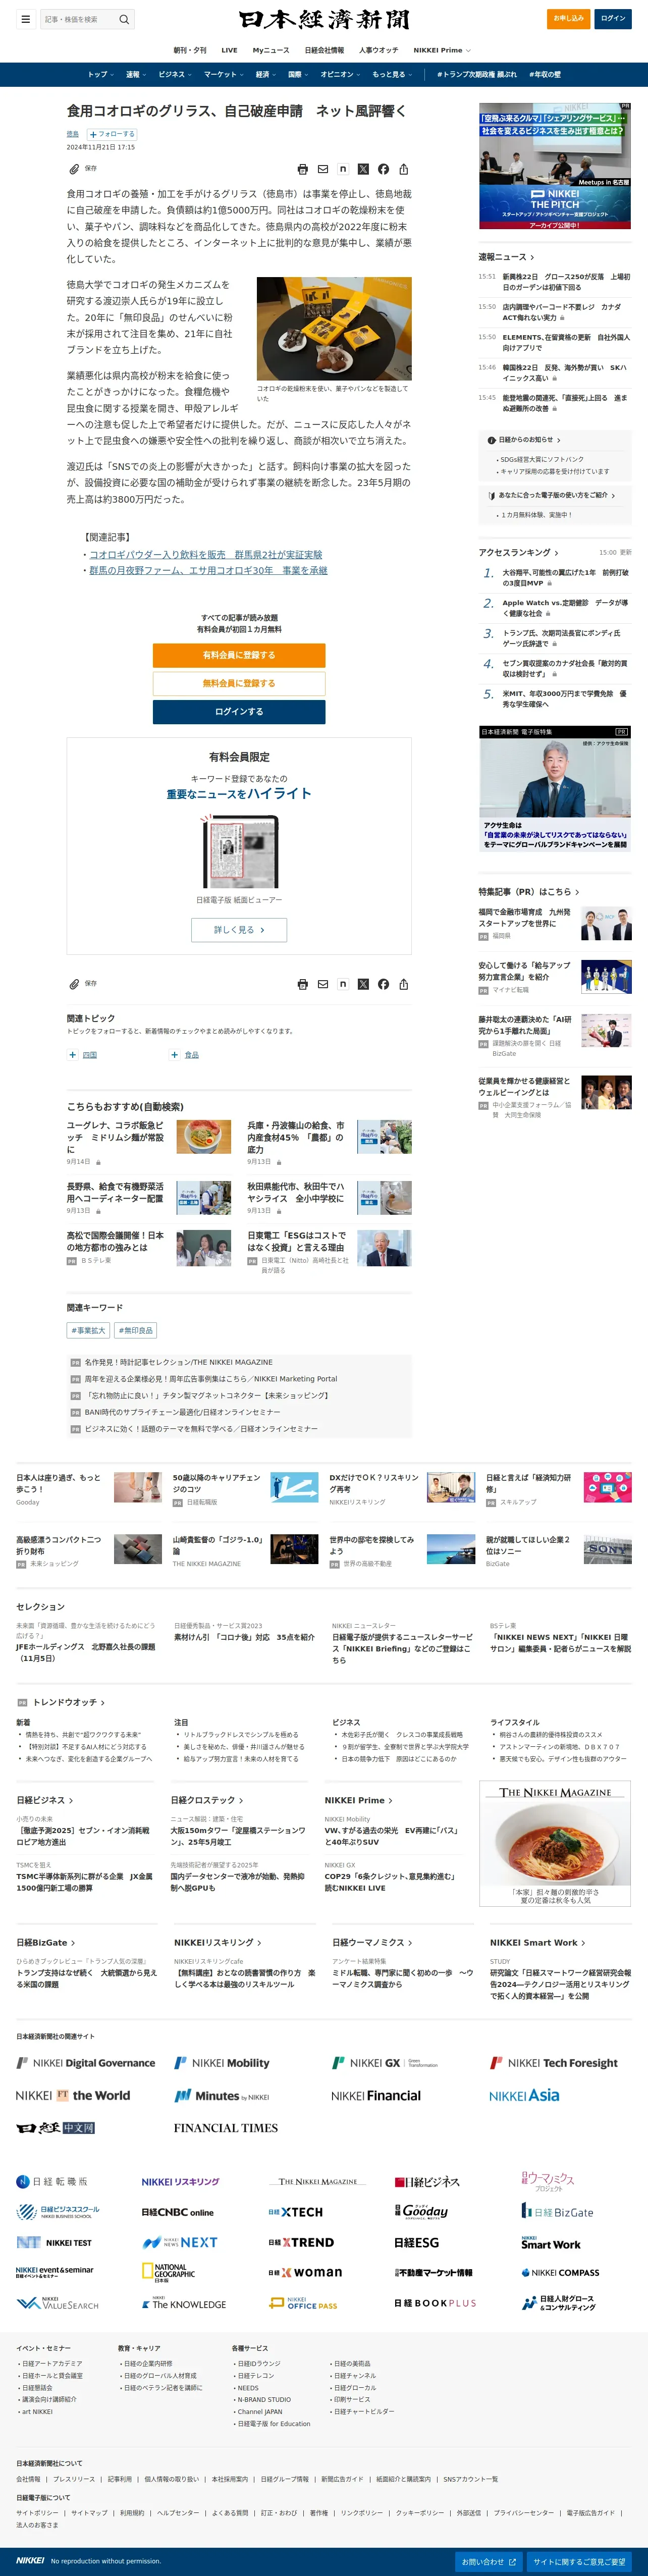The image size is (648, 2576).
Task: Click the print icon above 関連トピック
Action: [x=303, y=985]
